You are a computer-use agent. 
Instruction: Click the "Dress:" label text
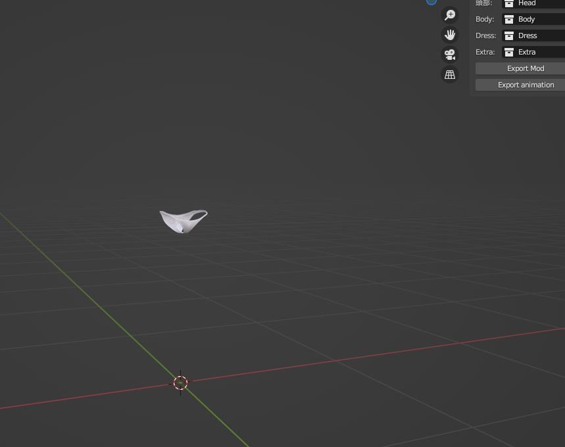click(485, 35)
